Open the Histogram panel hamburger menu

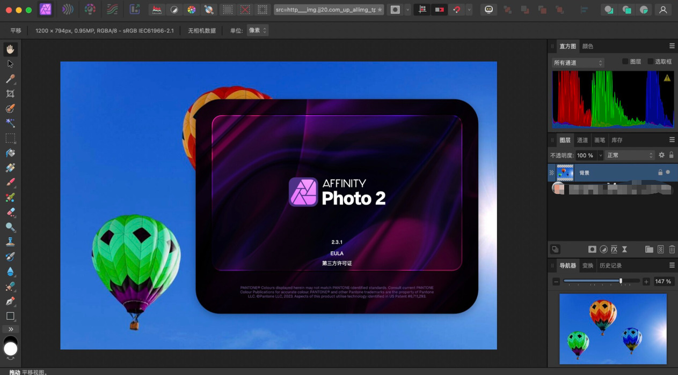pos(672,46)
